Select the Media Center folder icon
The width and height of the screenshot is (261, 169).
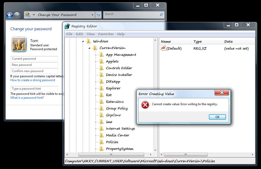102,135
